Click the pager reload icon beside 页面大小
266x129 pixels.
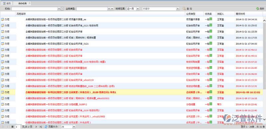tap(46, 127)
